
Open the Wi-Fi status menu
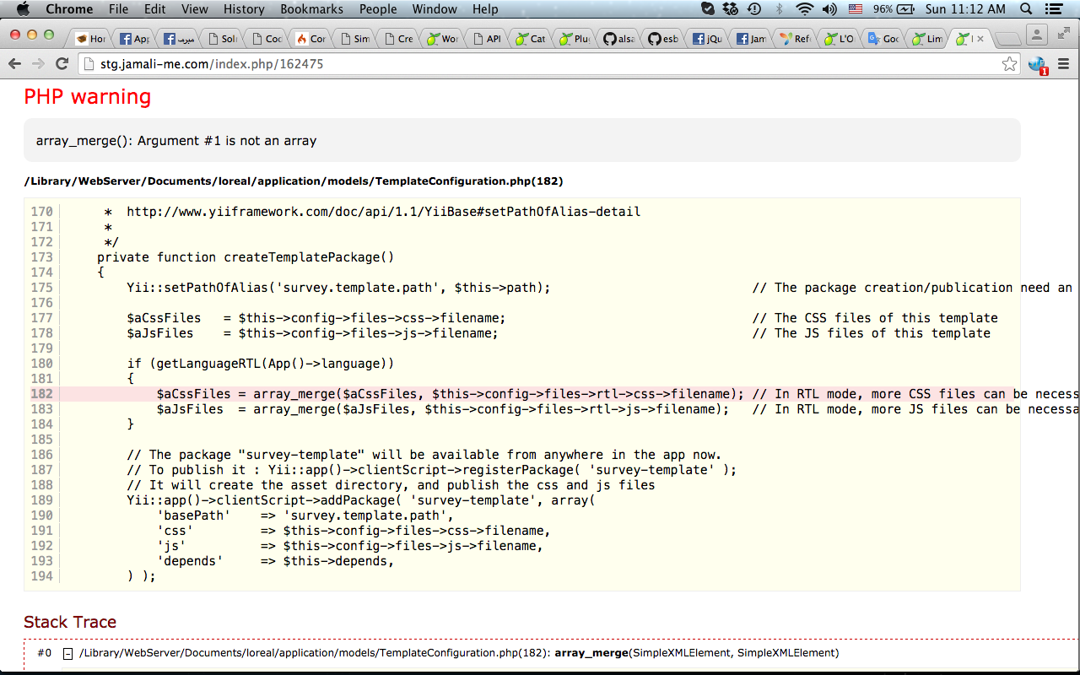[x=804, y=9]
